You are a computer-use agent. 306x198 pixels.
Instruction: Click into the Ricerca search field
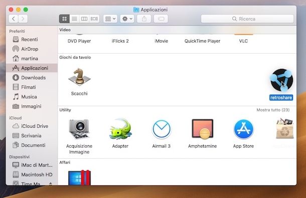[x=247, y=19]
